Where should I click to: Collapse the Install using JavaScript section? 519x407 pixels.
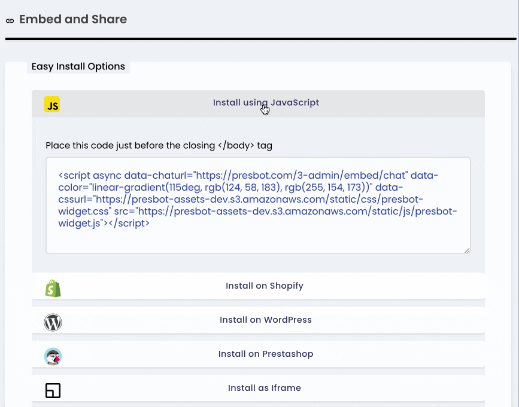click(258, 103)
